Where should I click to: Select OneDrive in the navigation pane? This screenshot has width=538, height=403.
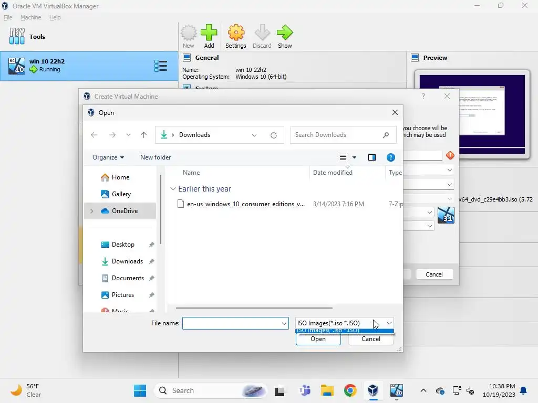[x=120, y=211]
